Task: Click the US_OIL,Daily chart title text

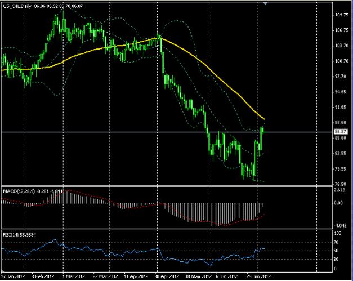Action: click(x=17, y=6)
